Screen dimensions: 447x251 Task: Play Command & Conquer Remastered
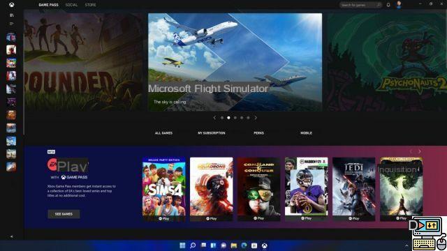(259, 218)
